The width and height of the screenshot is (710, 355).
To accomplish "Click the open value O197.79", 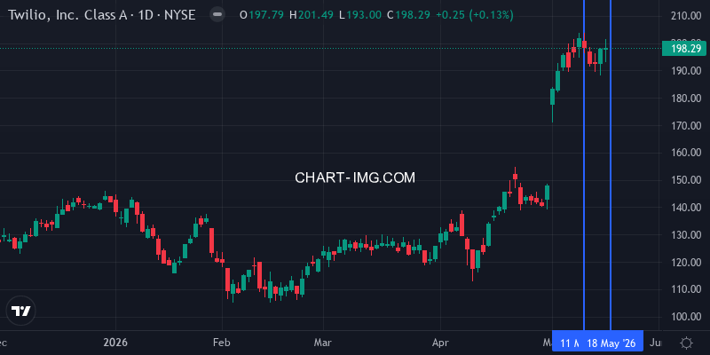I will pos(262,15).
